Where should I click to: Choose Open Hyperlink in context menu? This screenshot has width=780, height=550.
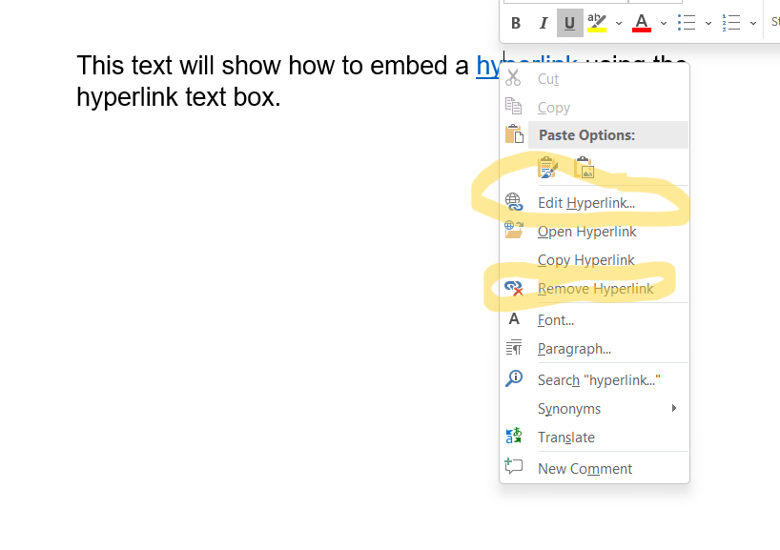point(586,232)
